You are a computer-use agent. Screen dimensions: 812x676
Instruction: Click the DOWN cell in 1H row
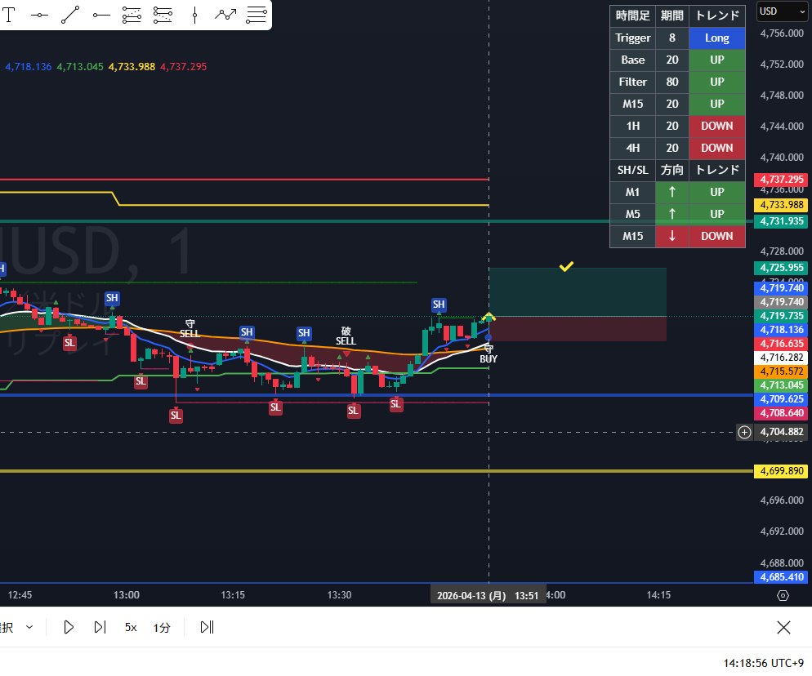point(716,126)
